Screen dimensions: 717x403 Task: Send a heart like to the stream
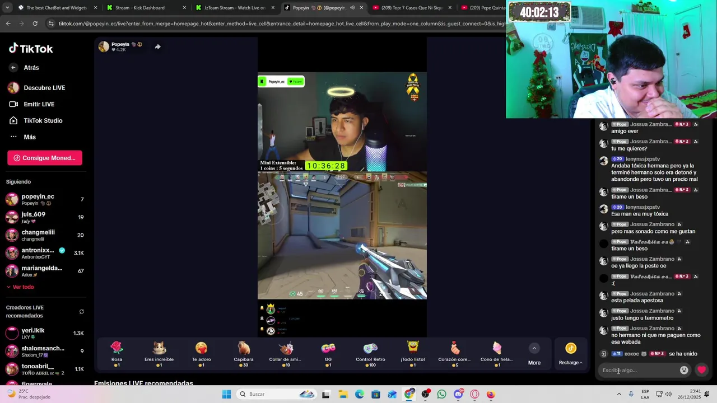pos(701,370)
